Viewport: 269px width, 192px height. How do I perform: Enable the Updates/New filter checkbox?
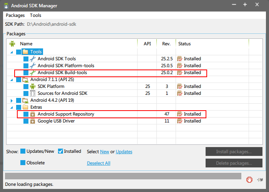[x=23, y=151]
